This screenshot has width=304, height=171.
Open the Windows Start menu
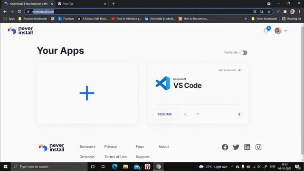(5, 167)
